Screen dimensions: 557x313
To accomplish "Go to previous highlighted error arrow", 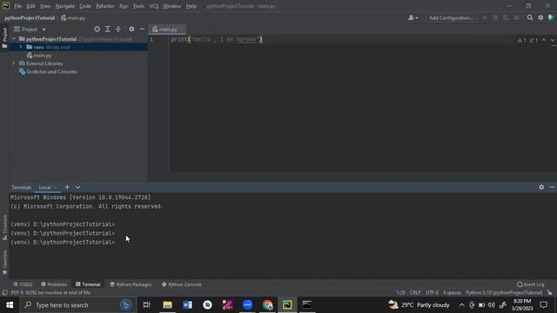I will [544, 40].
